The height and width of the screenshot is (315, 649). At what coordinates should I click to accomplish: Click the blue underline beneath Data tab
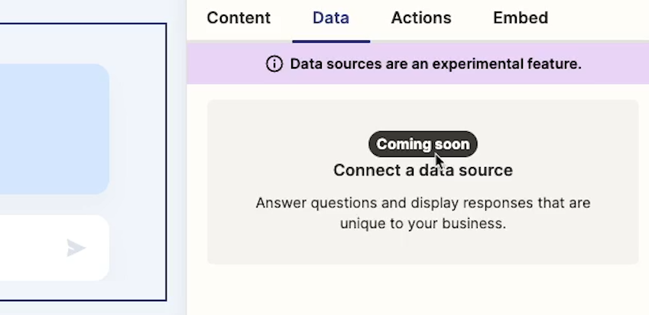(331, 41)
